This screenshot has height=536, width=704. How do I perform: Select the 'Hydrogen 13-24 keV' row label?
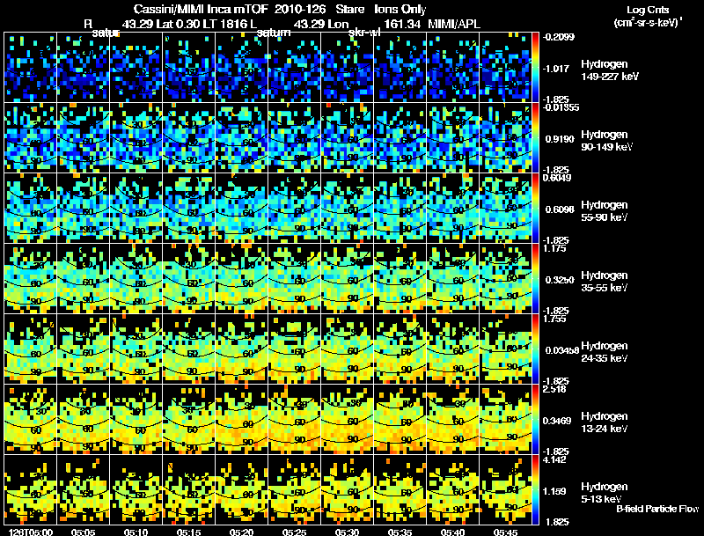pos(605,422)
